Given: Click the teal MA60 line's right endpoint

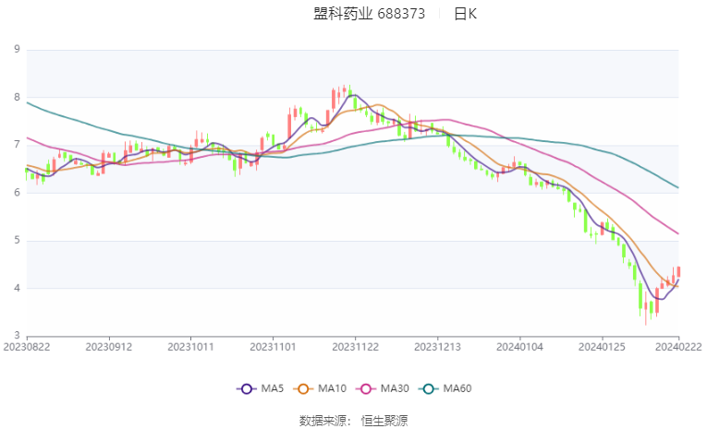Looking at the screenshot, I should (x=678, y=187).
